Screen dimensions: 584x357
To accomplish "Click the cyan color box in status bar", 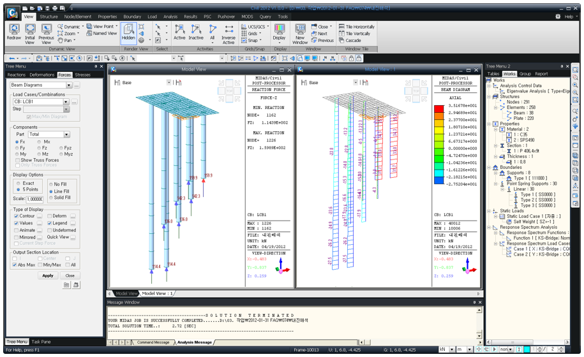I will [527, 349].
